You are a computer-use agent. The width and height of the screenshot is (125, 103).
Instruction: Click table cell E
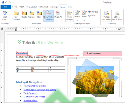click(40, 71)
